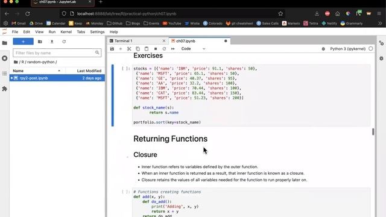Select the rpy2-post.ipynb file
Viewport: 386px width, 217px height.
tap(57, 78)
